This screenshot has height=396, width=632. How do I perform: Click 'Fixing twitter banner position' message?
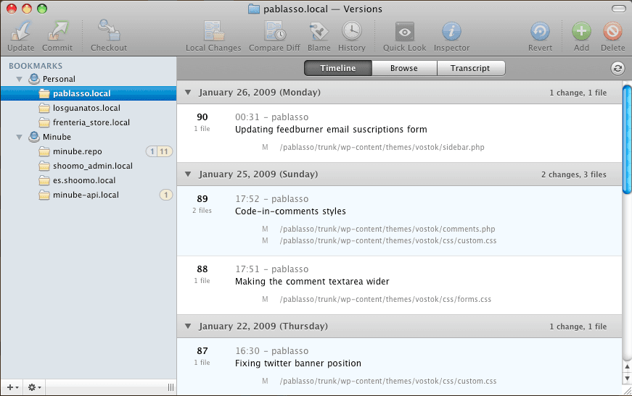tap(298, 363)
